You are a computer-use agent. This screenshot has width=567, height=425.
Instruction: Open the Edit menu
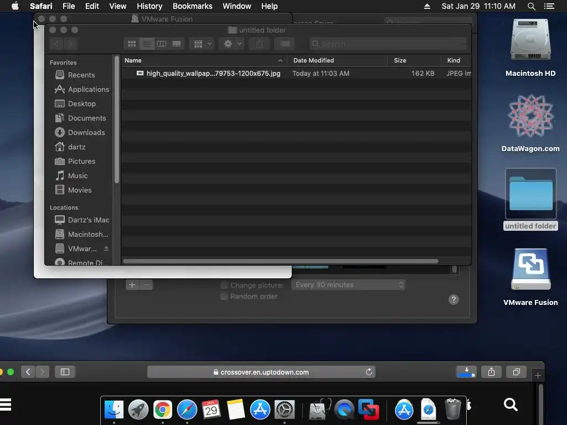pyautogui.click(x=92, y=6)
